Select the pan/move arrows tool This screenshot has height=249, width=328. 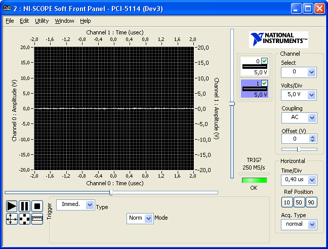(x=12, y=219)
